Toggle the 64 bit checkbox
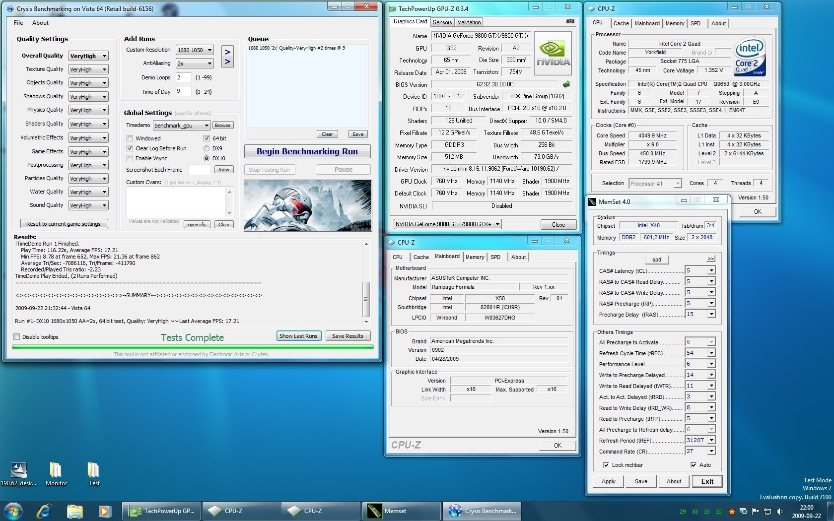This screenshot has width=834, height=521. tap(207, 138)
